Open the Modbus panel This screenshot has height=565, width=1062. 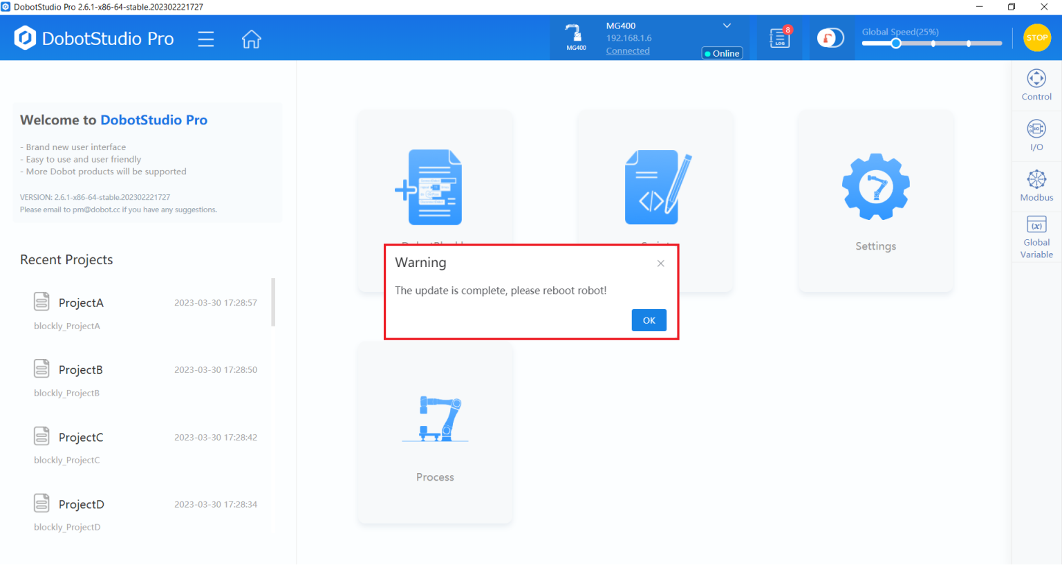click(1036, 185)
